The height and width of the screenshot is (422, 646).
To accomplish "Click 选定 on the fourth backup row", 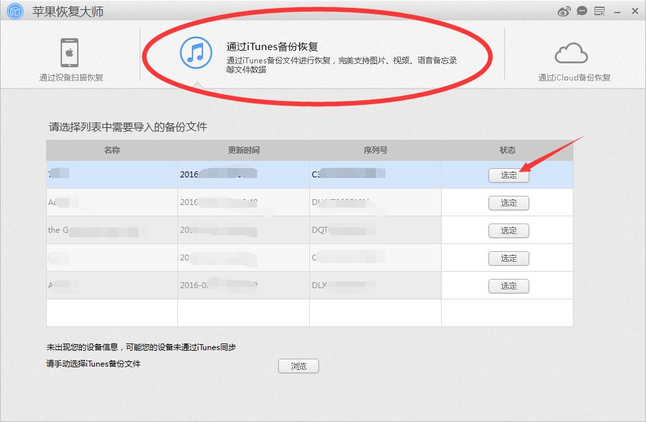I will (508, 258).
